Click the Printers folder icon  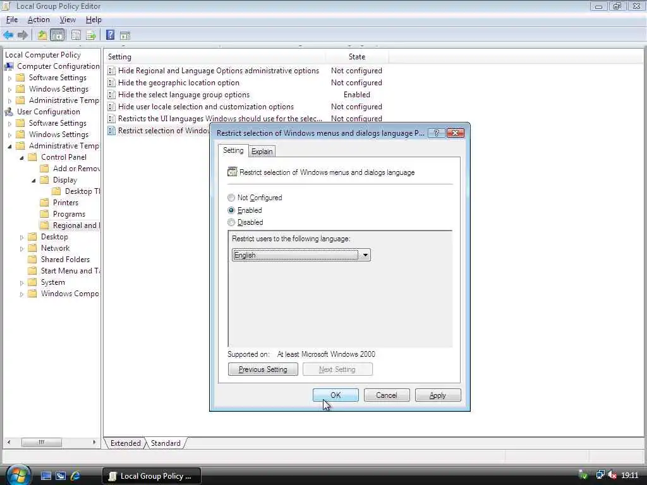point(44,203)
